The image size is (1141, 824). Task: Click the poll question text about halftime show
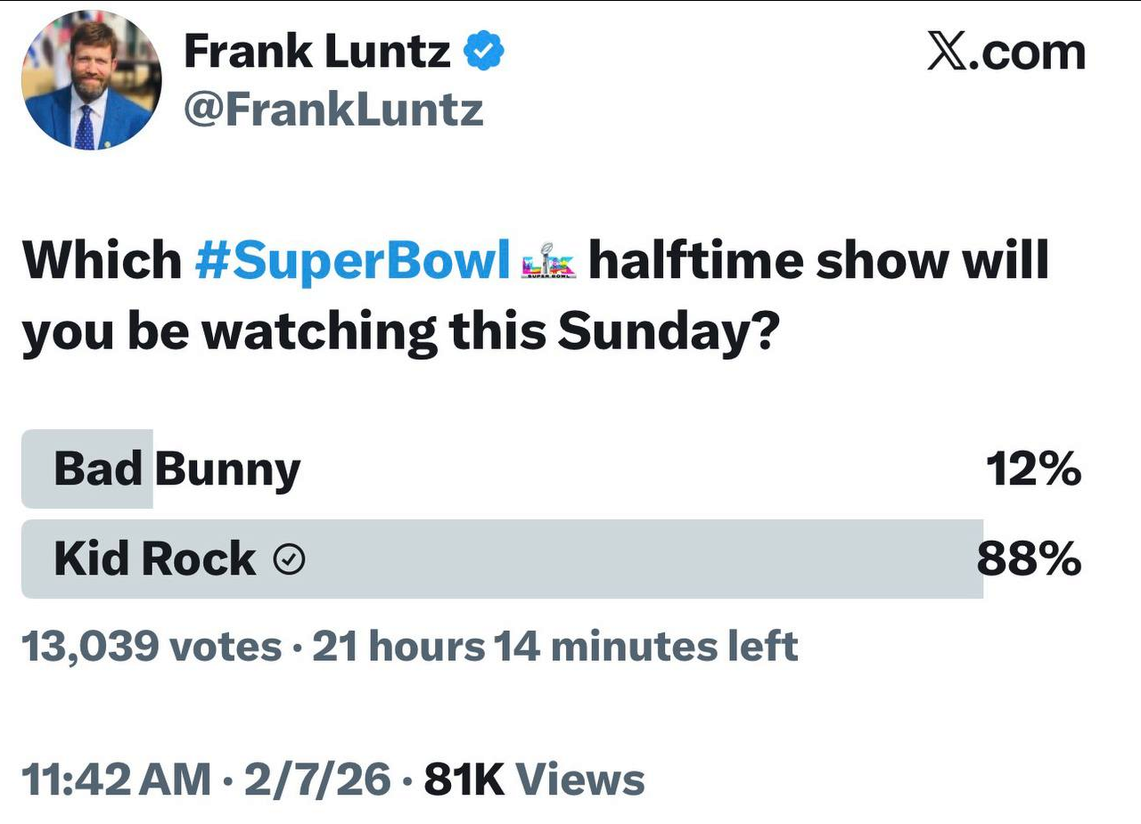tap(401, 330)
